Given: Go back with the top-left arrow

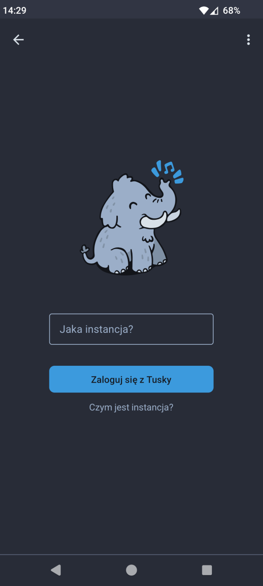Looking at the screenshot, I should pos(18,40).
